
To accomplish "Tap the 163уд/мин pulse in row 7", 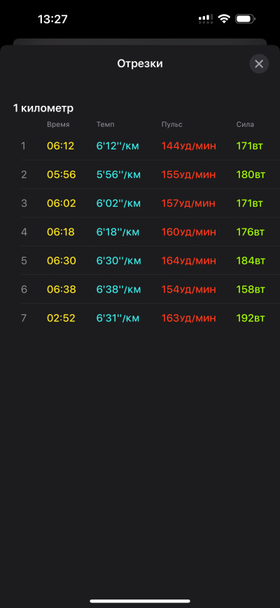I will pyautogui.click(x=188, y=318).
